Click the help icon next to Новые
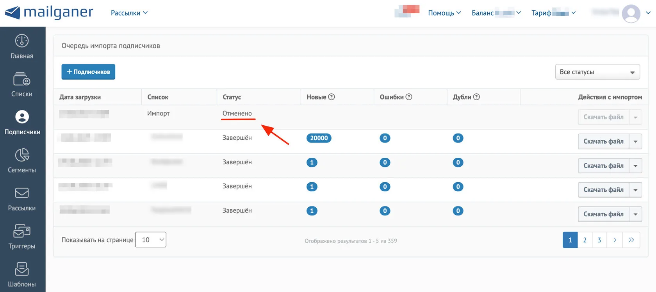 point(332,97)
